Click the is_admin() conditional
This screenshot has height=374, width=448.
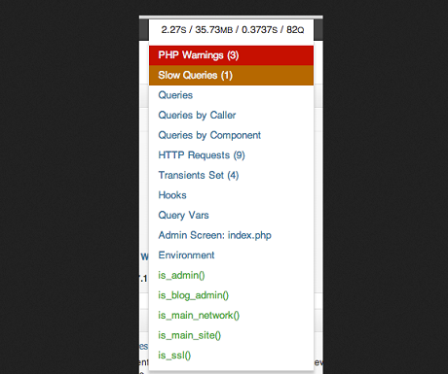[x=231, y=275]
